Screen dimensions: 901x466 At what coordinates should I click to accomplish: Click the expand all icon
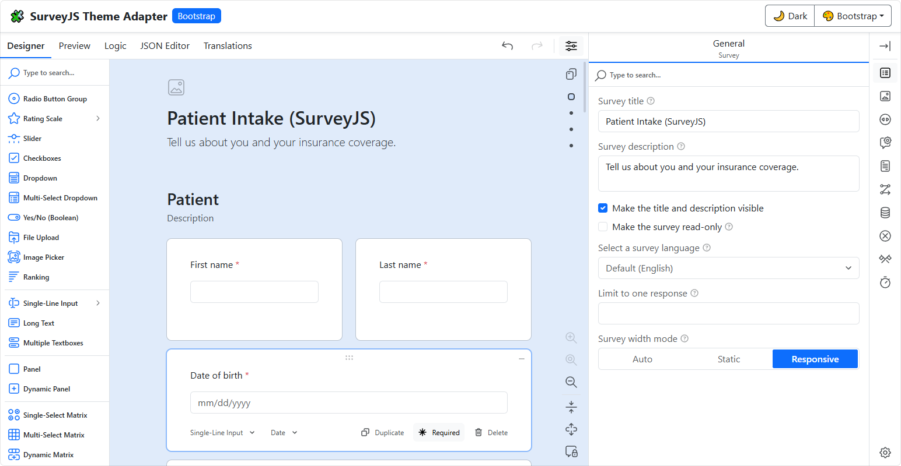tap(571, 429)
